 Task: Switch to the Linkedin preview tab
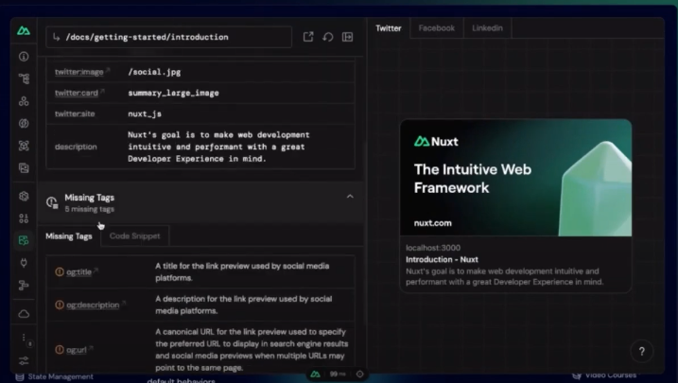(x=487, y=28)
